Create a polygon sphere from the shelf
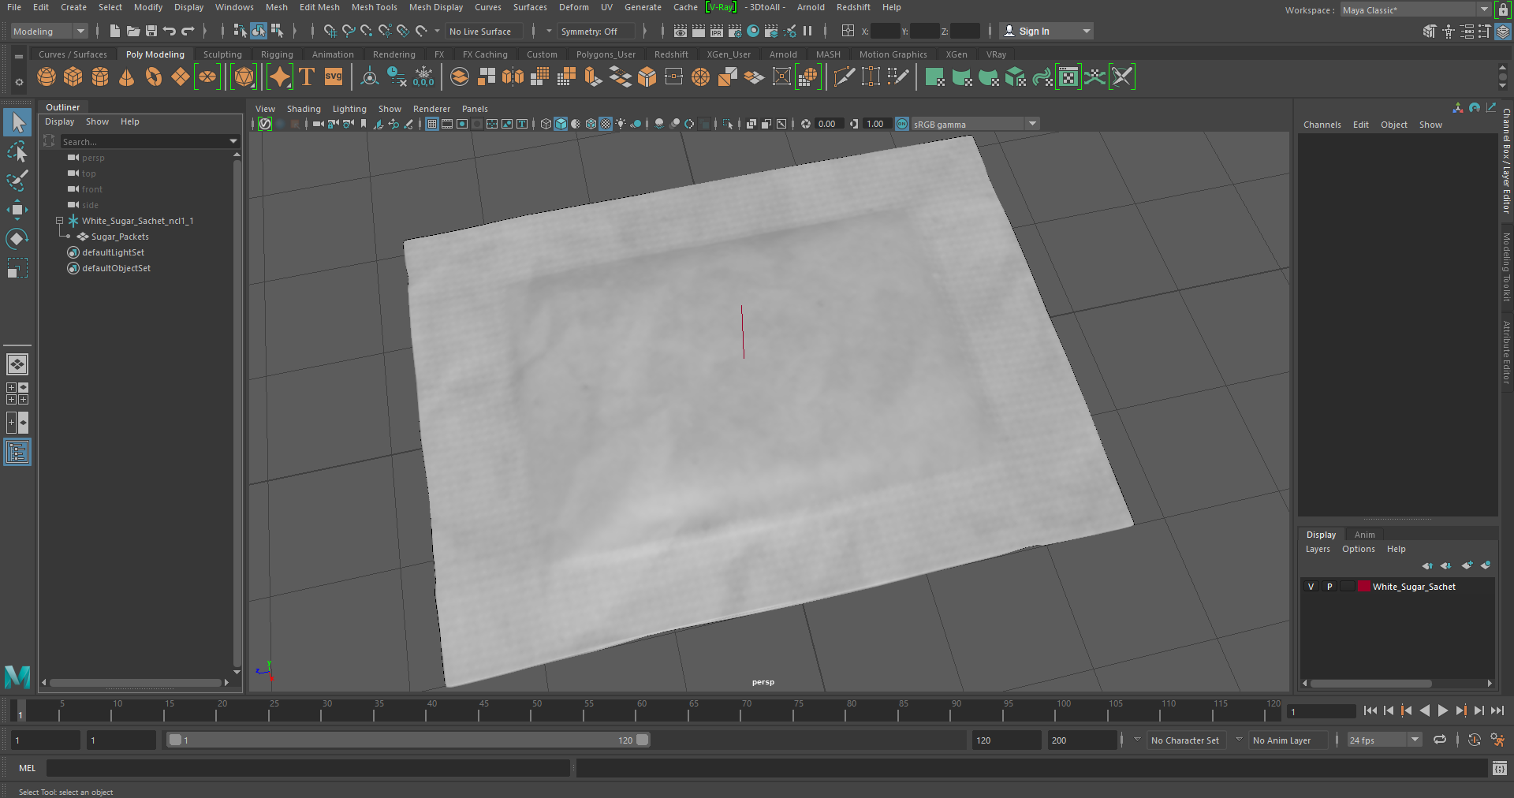1514x798 pixels. [x=47, y=76]
